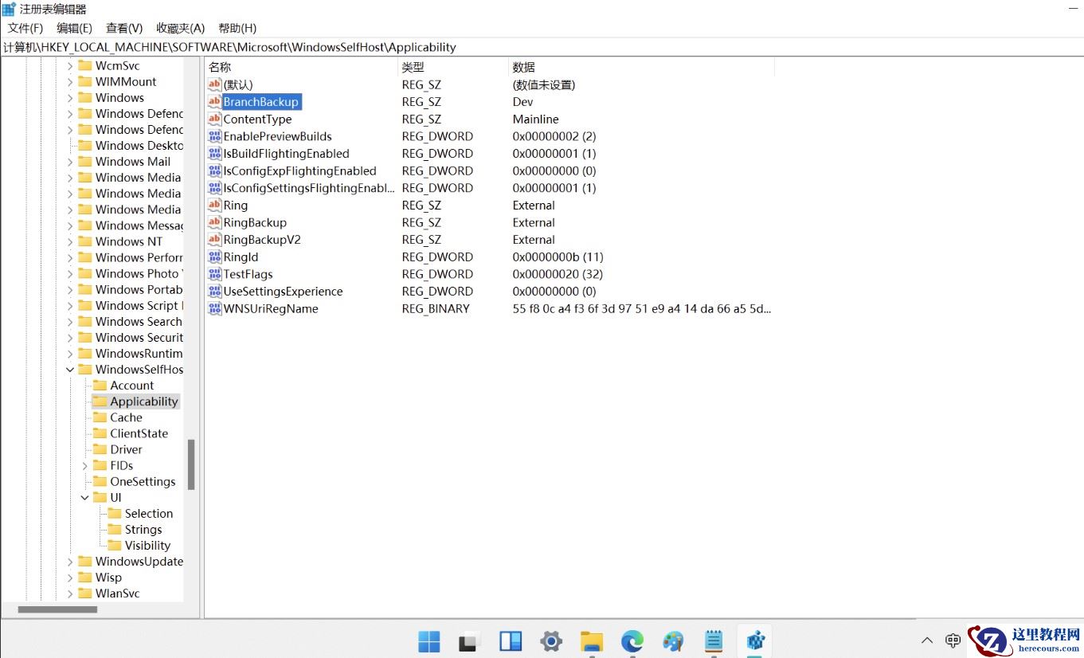The height and width of the screenshot is (658, 1084).
Task: Collapse the UI key in the tree
Action: (85, 497)
